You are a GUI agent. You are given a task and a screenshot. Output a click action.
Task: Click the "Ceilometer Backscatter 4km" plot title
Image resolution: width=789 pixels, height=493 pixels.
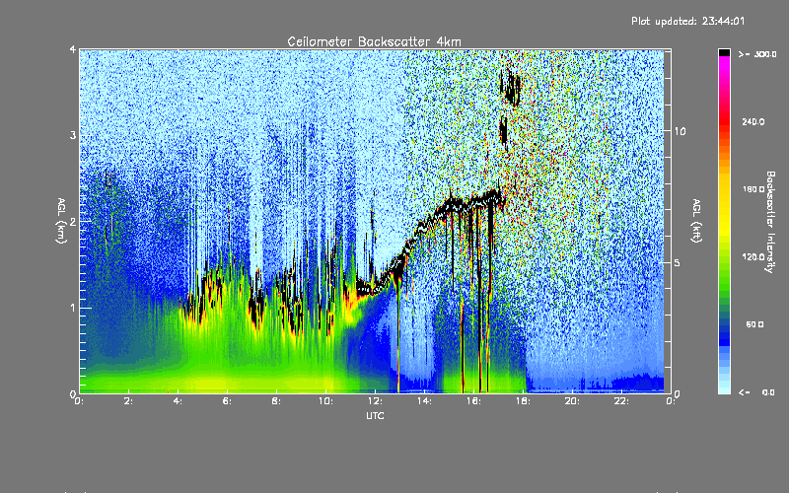click(374, 41)
